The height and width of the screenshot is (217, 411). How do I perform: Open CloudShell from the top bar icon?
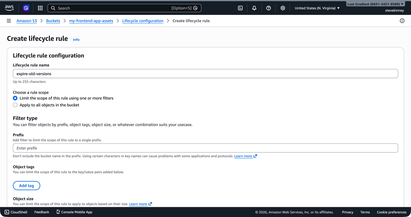[240, 8]
